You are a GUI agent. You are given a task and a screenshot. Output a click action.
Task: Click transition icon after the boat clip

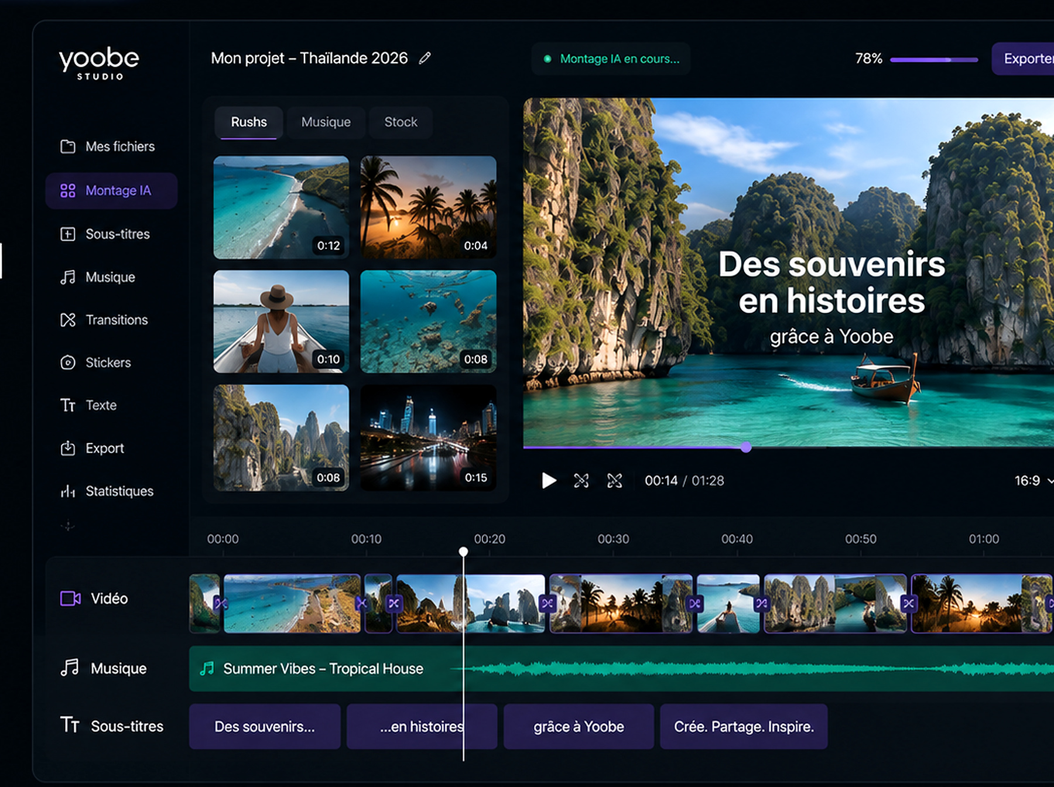click(761, 603)
